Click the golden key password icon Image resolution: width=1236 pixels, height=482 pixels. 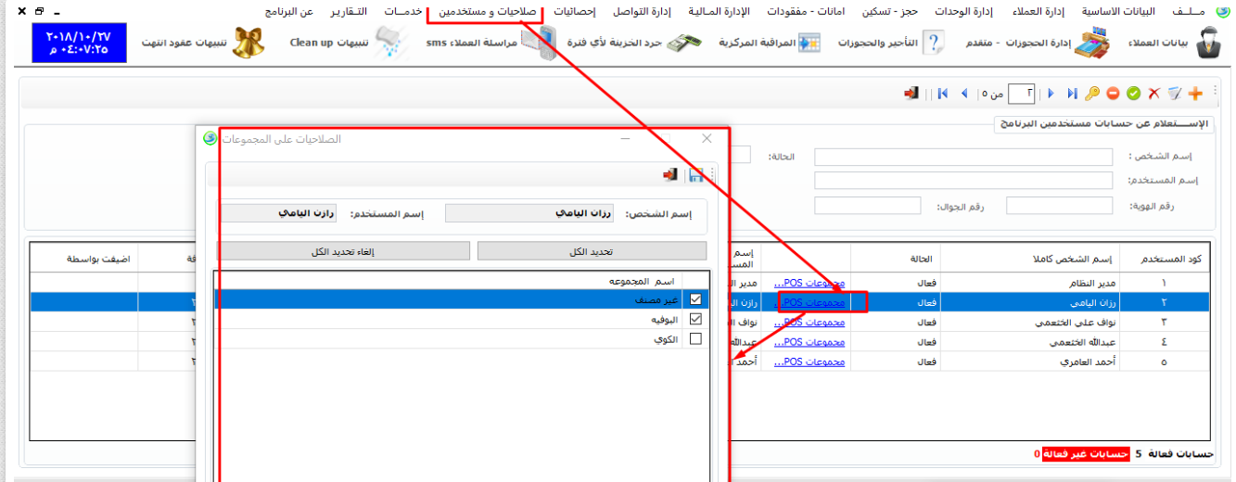[x=1092, y=94]
